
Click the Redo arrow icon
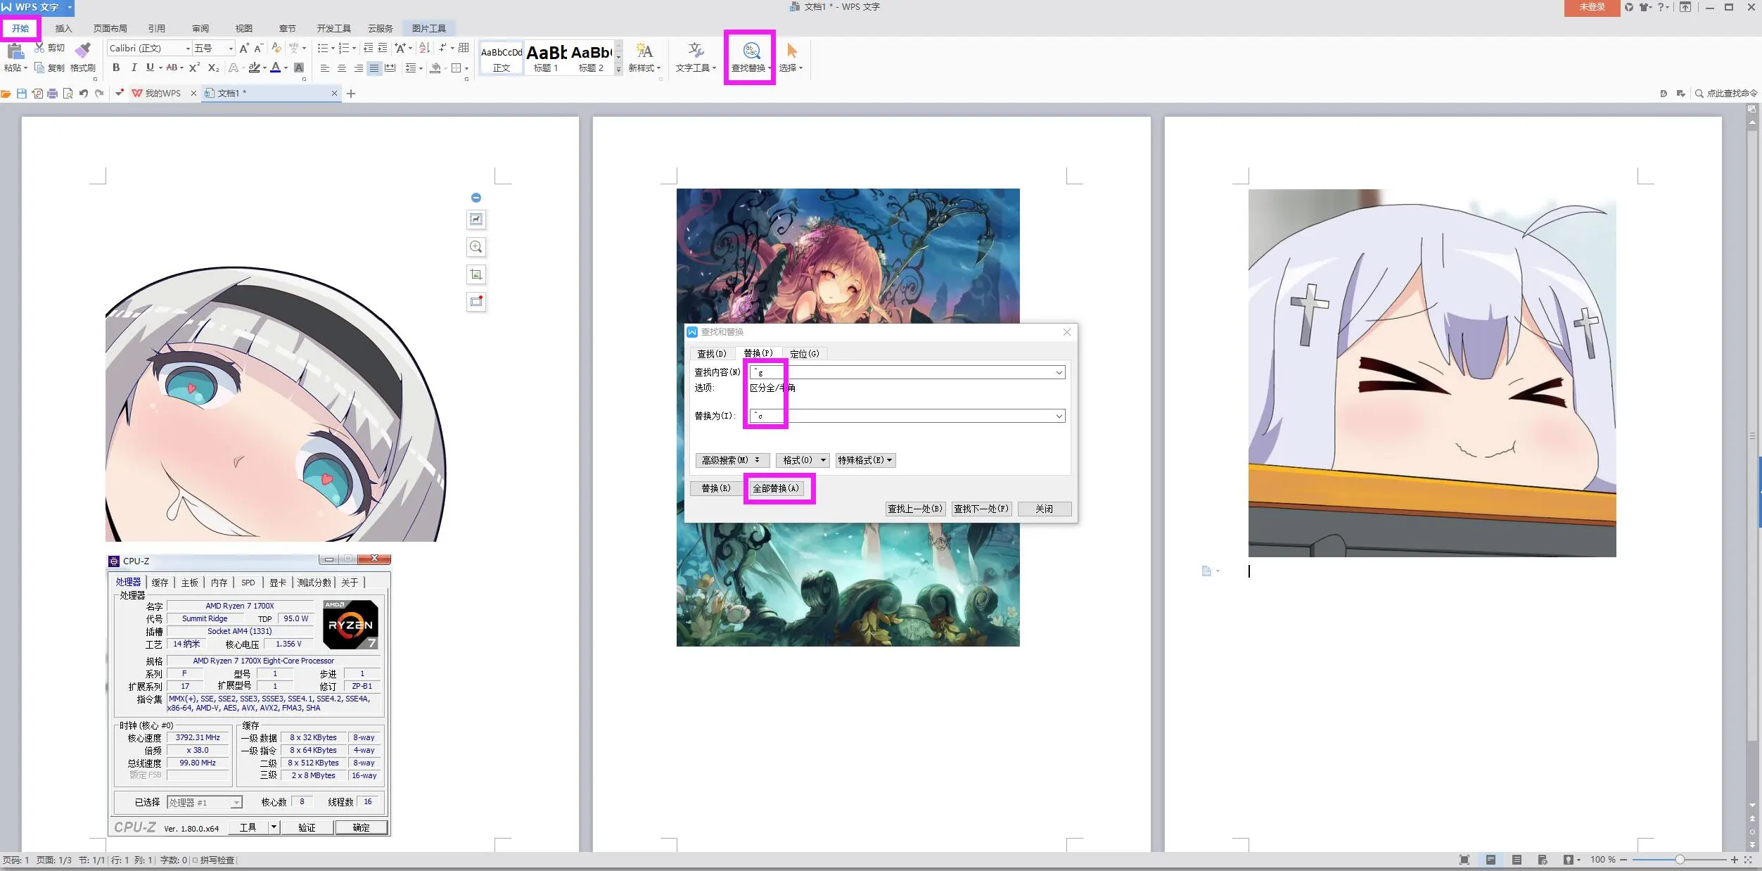(x=99, y=94)
